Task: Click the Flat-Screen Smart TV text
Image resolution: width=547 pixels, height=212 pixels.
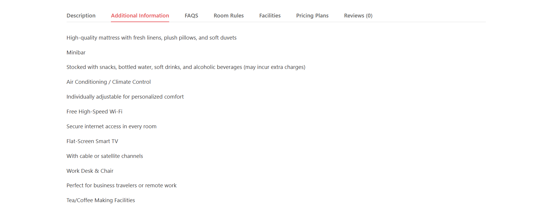Action: (x=92, y=141)
